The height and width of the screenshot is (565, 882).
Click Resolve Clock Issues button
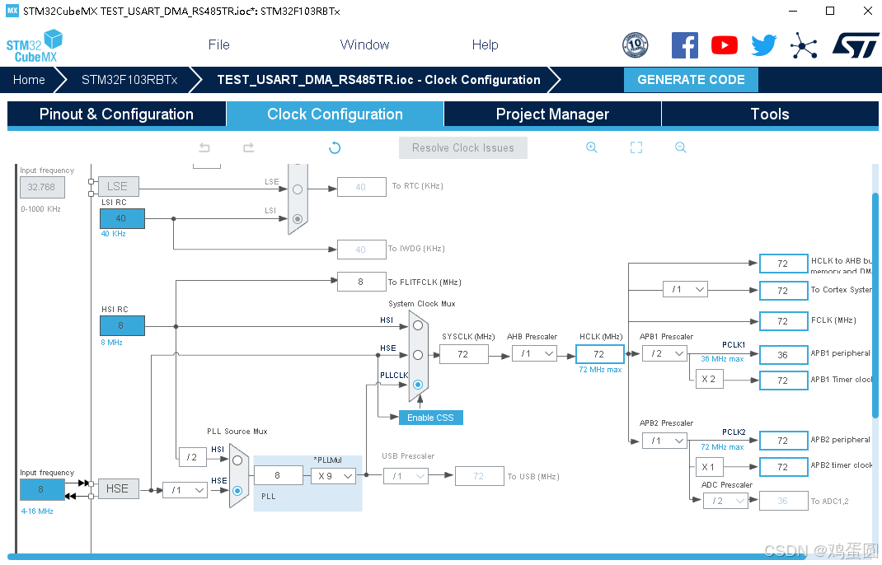tap(463, 148)
